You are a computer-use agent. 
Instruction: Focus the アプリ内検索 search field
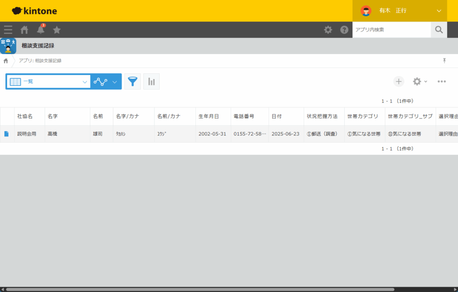click(391, 30)
